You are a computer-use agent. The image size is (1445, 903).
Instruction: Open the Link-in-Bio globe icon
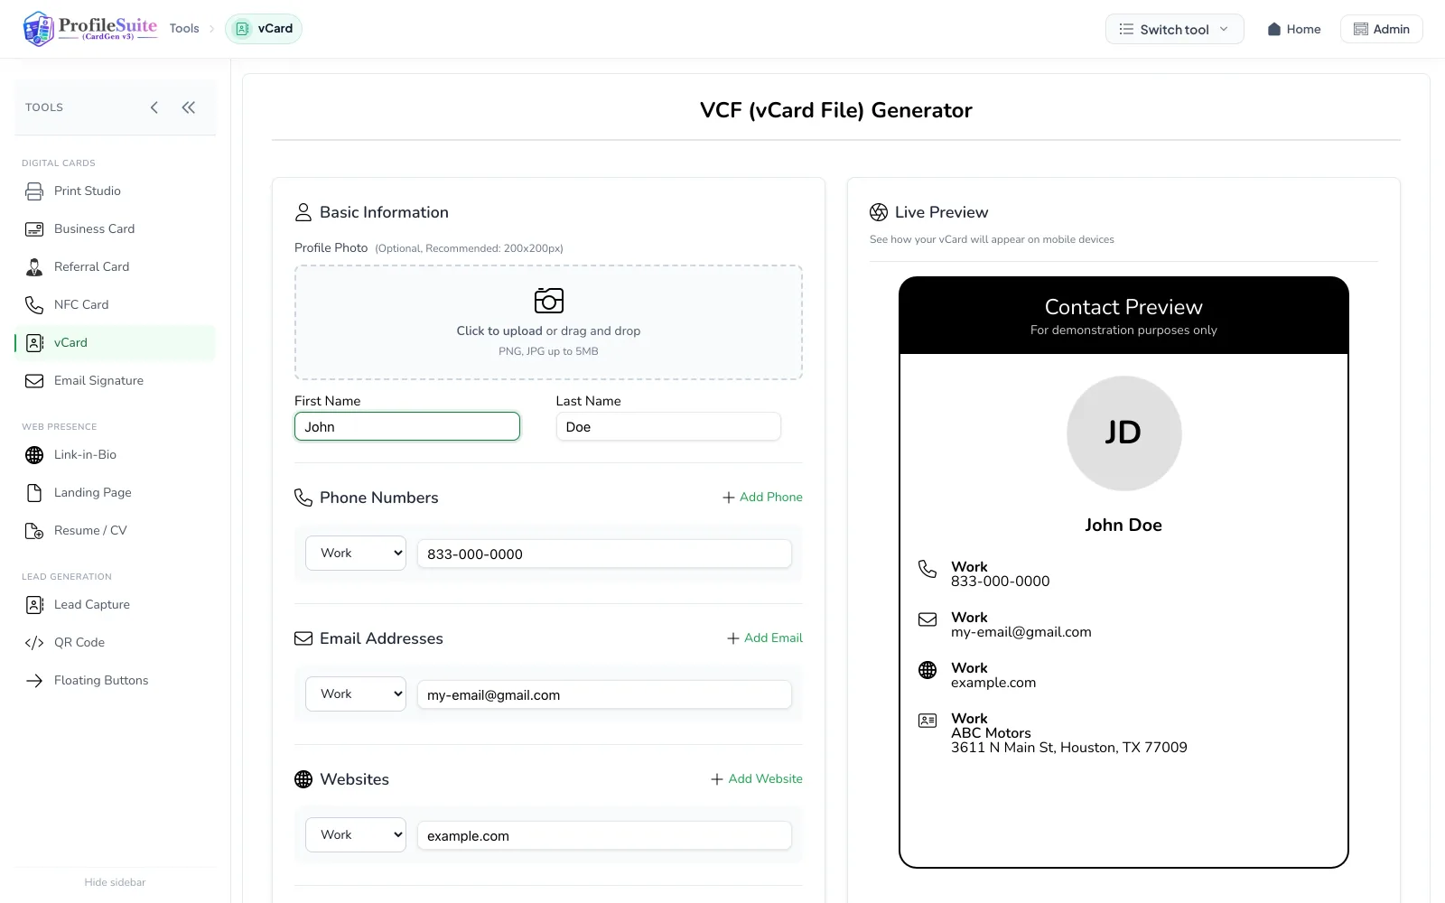(34, 455)
